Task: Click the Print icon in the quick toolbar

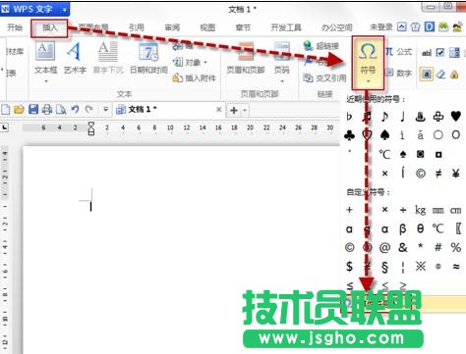Action: point(47,109)
